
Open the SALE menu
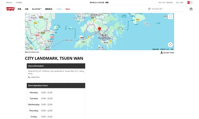67,9
